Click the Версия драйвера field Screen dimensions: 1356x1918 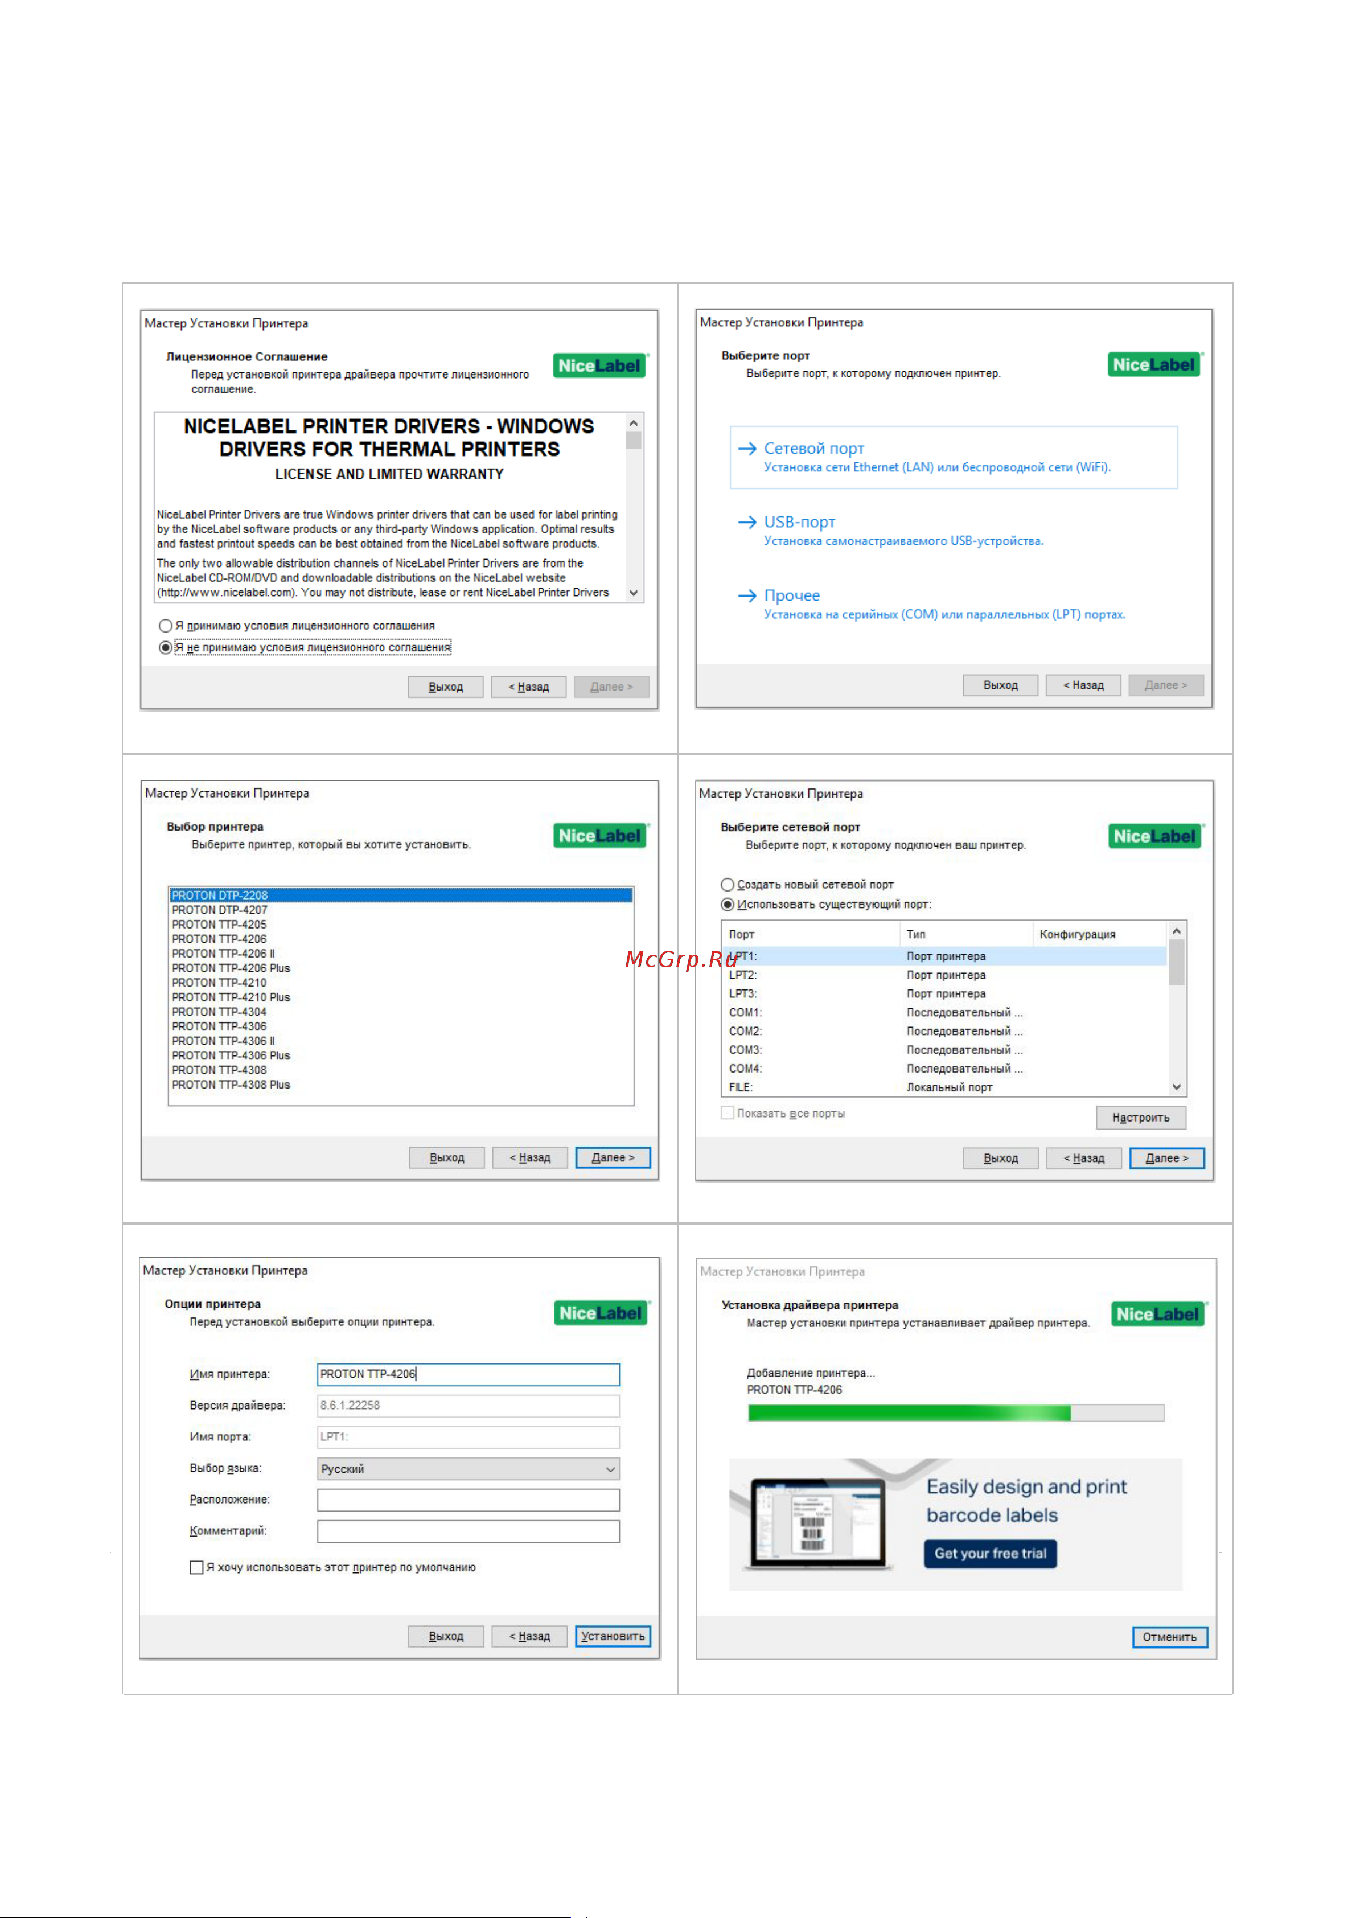click(468, 1406)
